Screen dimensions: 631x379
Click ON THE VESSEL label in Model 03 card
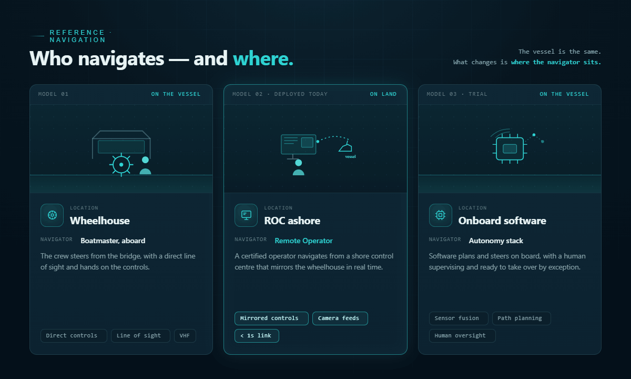(564, 94)
